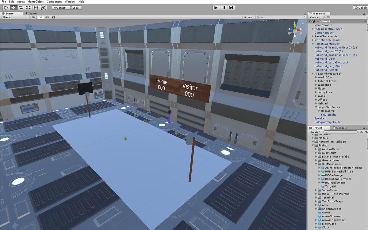The height and width of the screenshot is (230, 368).
Task: Expand RaceCheckpoints in Hierarchy
Action: (312, 36)
